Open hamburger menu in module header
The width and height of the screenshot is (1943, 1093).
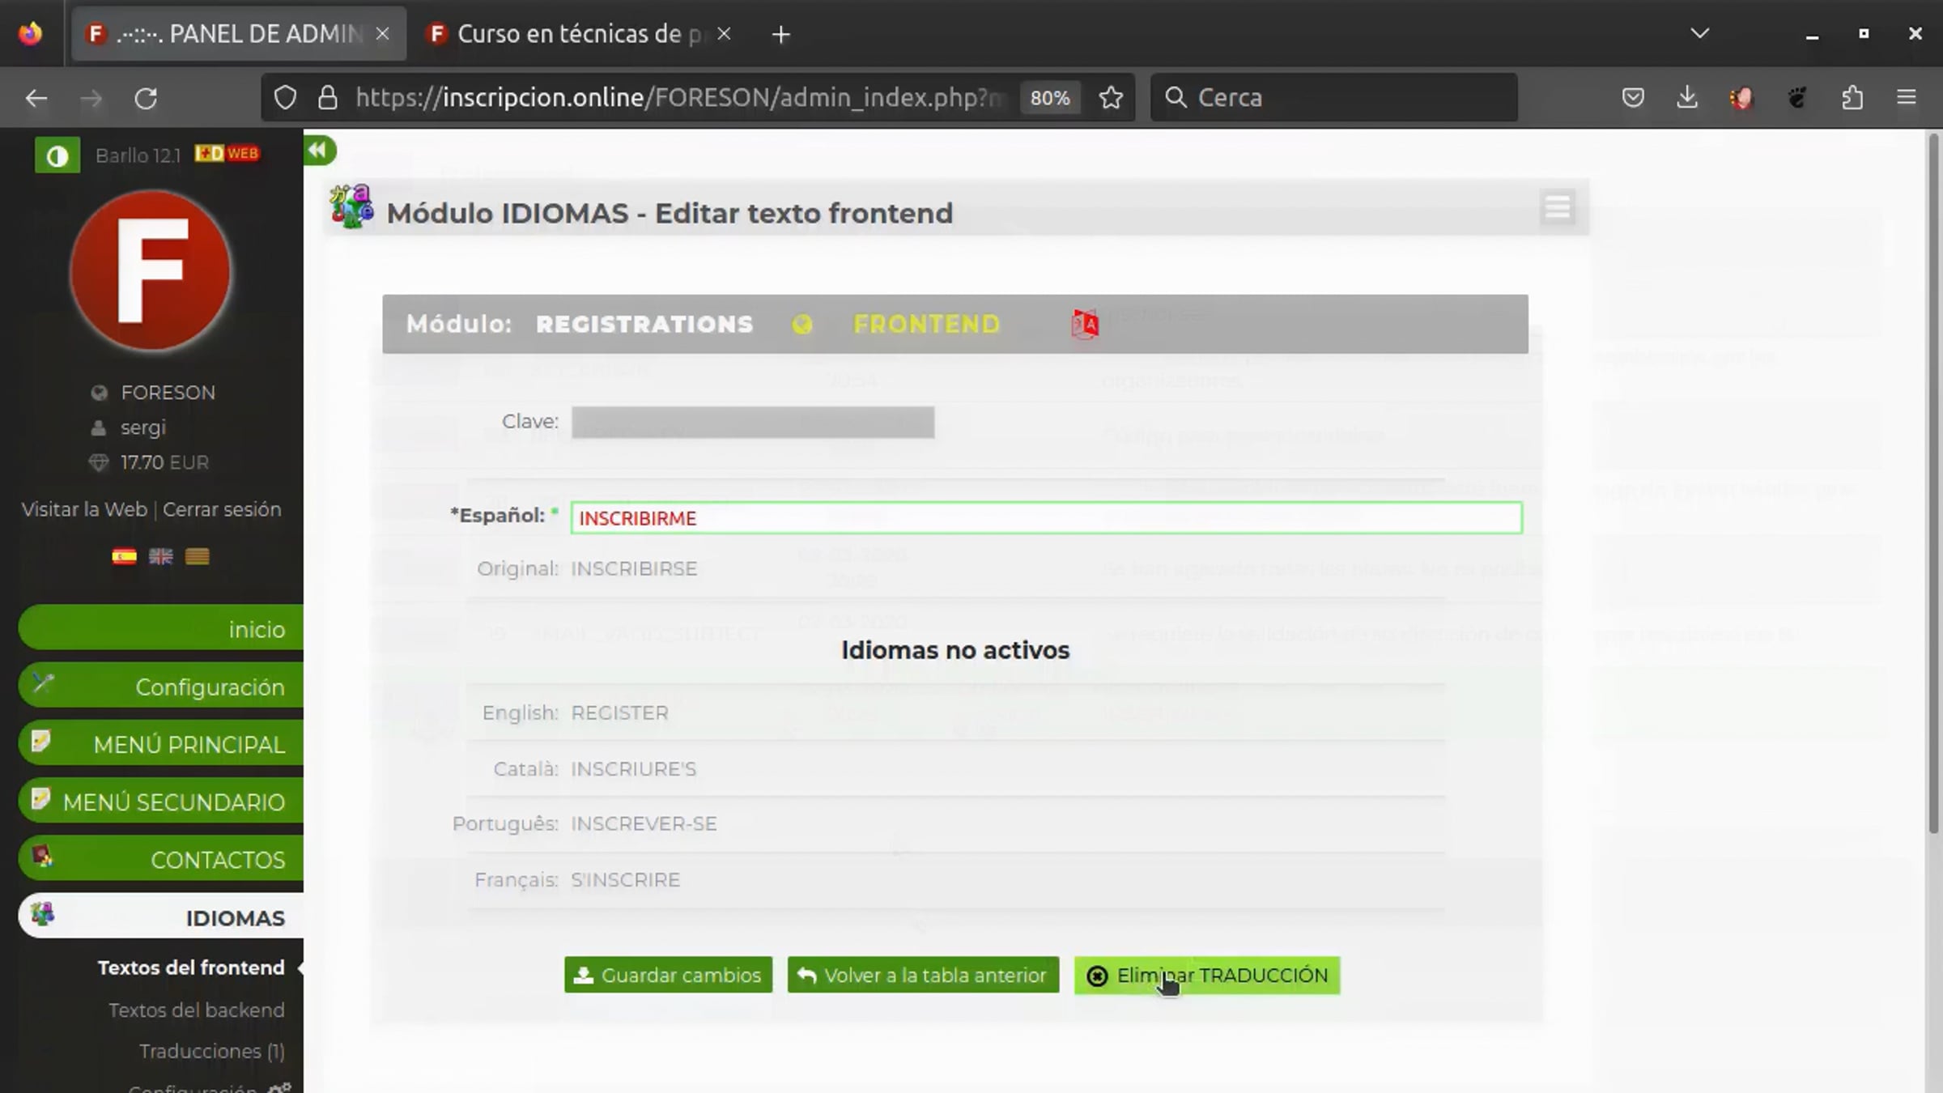[x=1557, y=207]
